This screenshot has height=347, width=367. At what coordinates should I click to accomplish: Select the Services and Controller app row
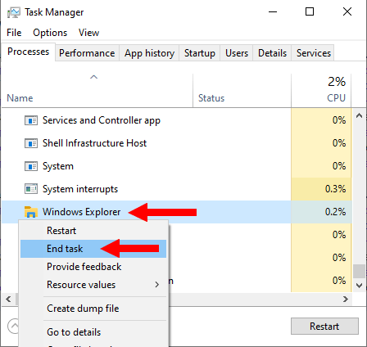pos(177,120)
